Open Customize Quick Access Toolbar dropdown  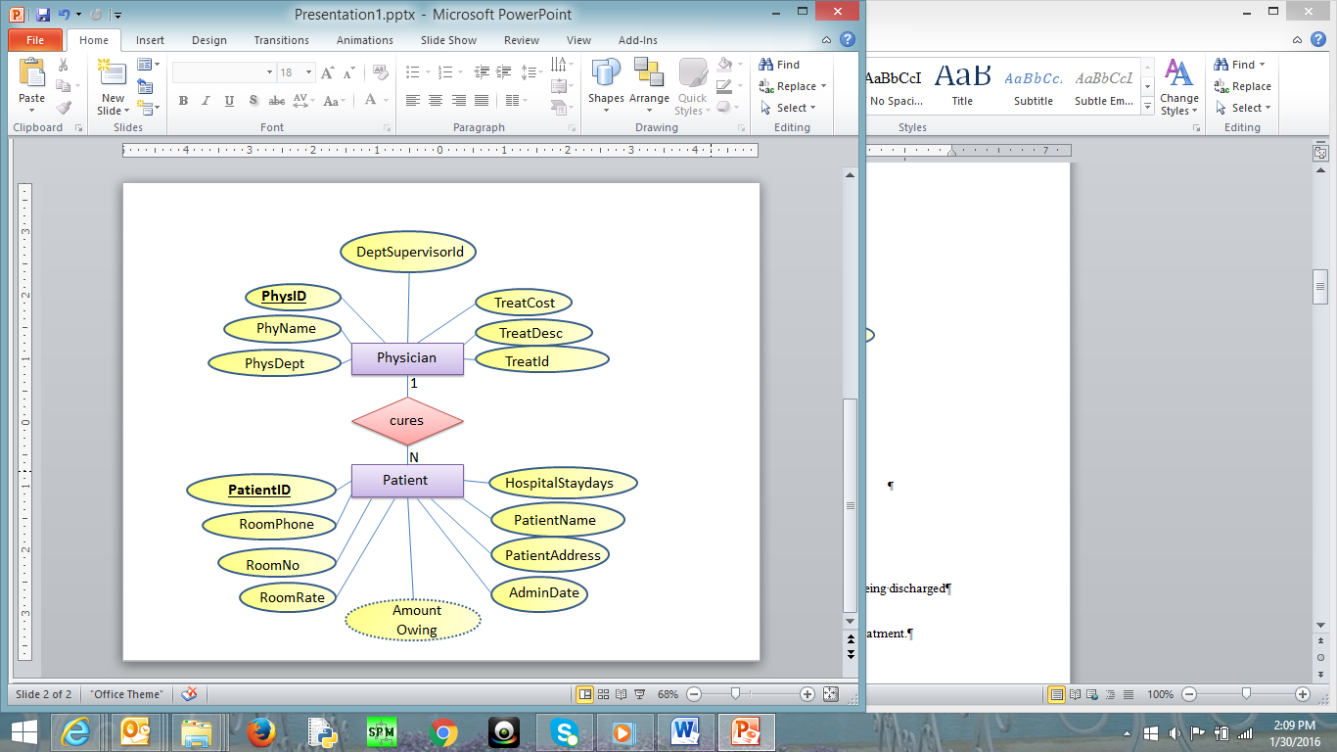click(x=117, y=15)
